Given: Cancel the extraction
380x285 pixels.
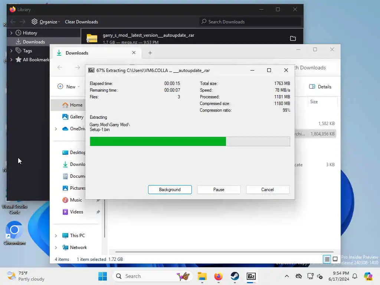Looking at the screenshot, I should tap(268, 190).
